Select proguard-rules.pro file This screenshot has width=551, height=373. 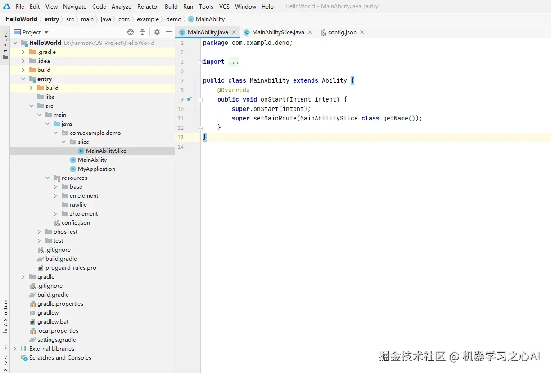point(71,268)
